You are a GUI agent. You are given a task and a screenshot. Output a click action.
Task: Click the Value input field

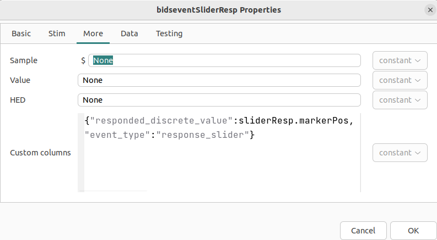[x=219, y=80]
